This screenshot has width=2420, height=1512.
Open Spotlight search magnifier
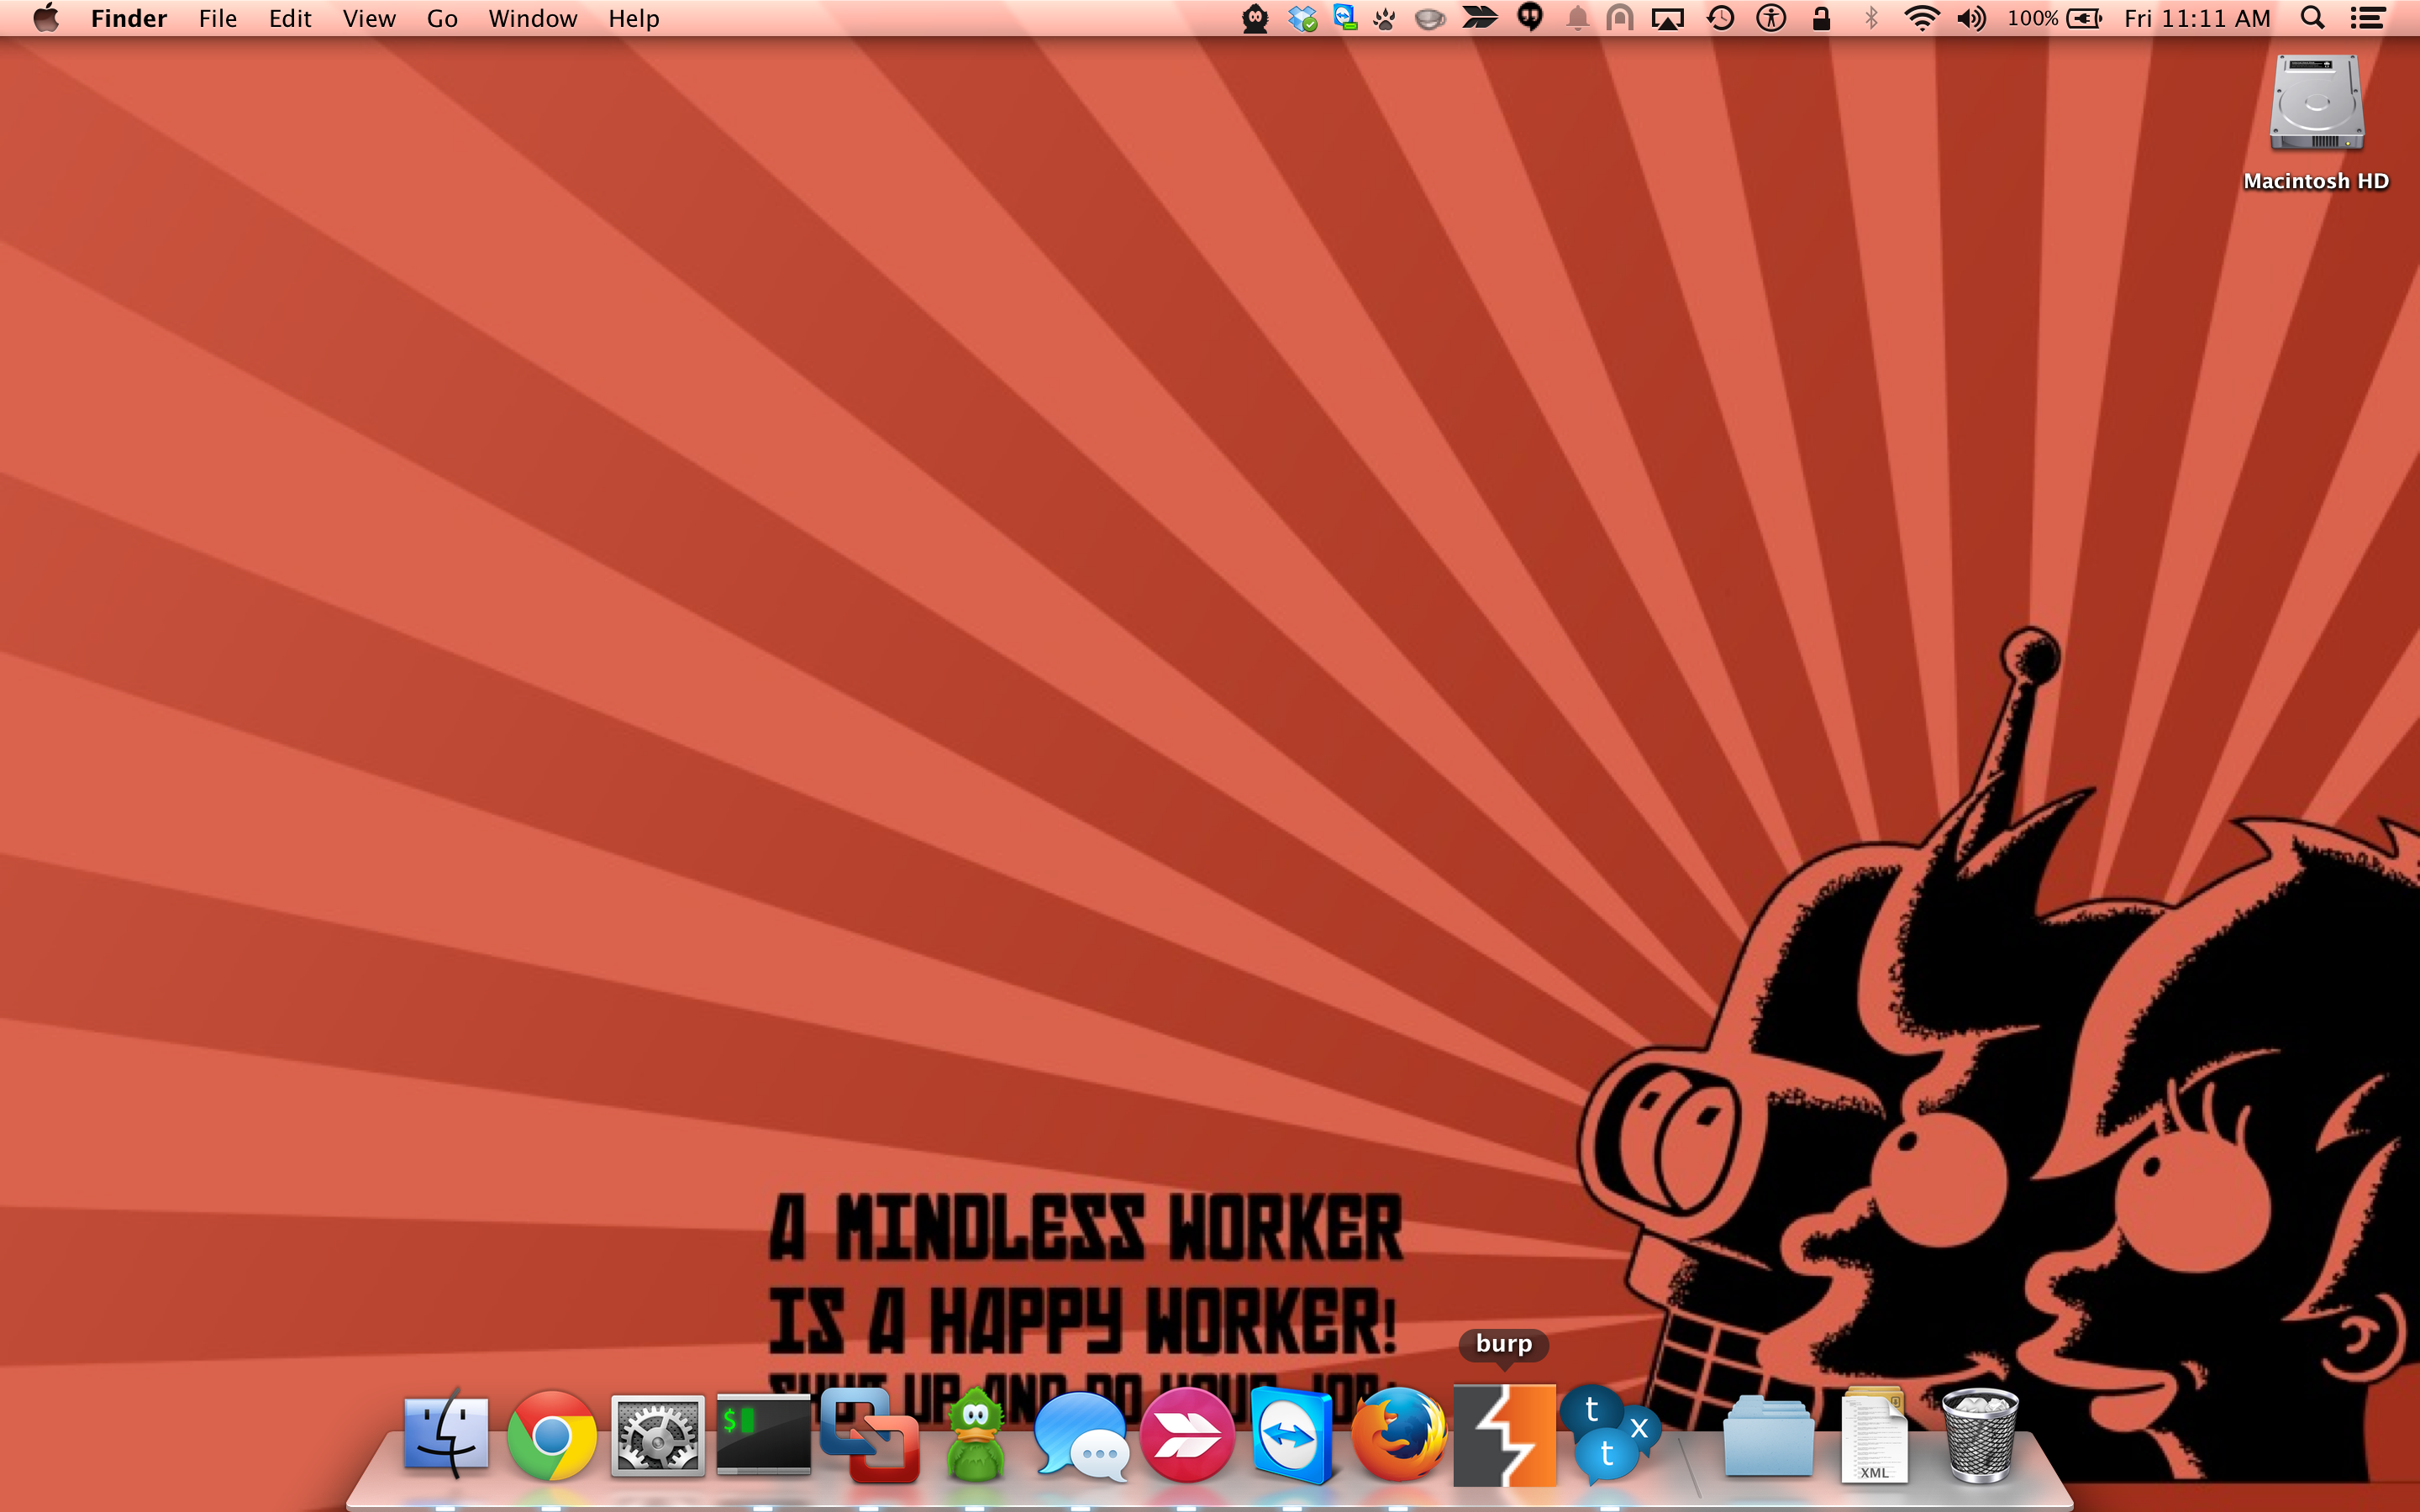click(2311, 18)
